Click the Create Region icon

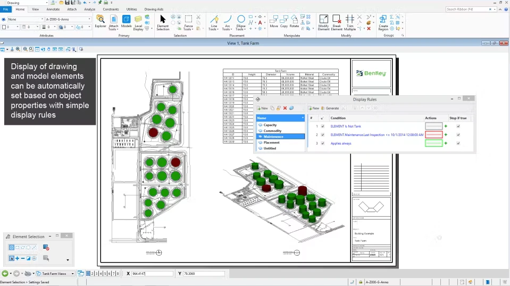[x=383, y=23]
